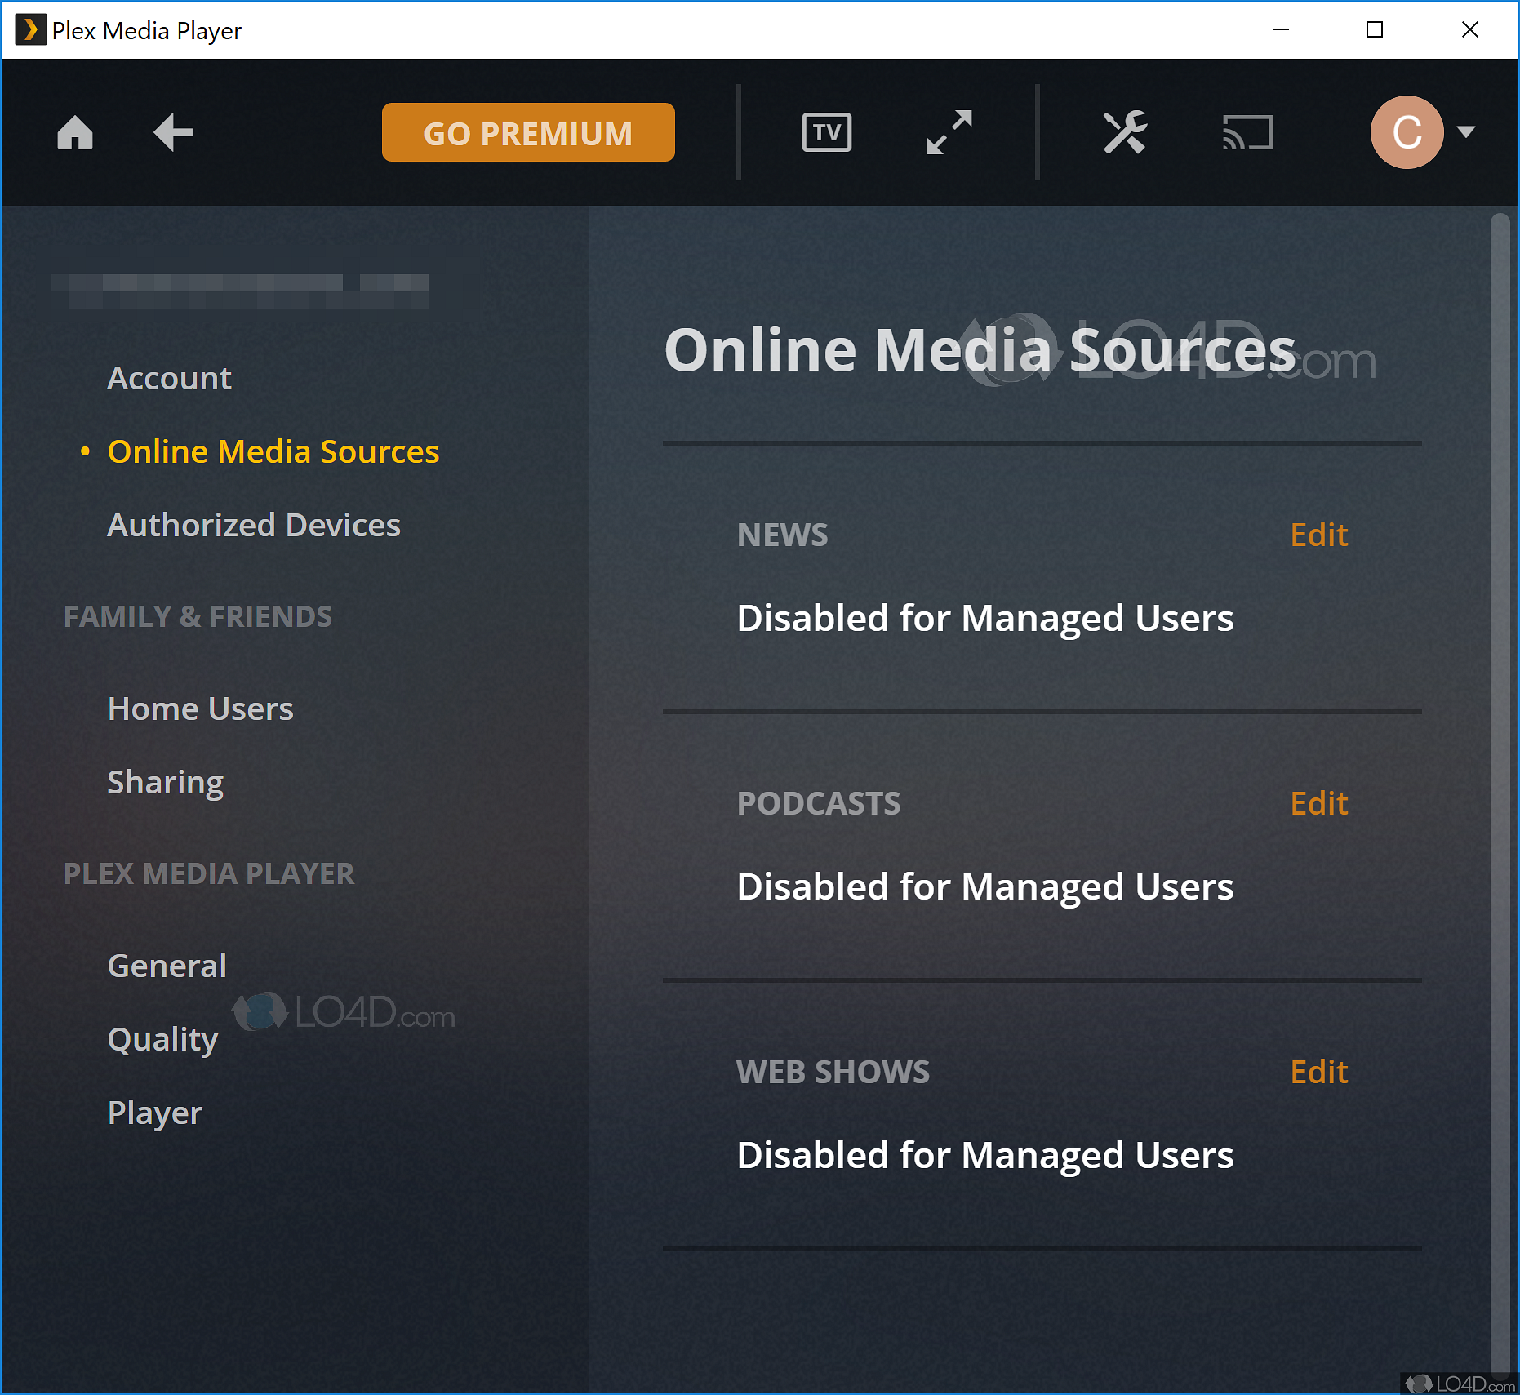Edit the News source setting

click(x=1318, y=535)
